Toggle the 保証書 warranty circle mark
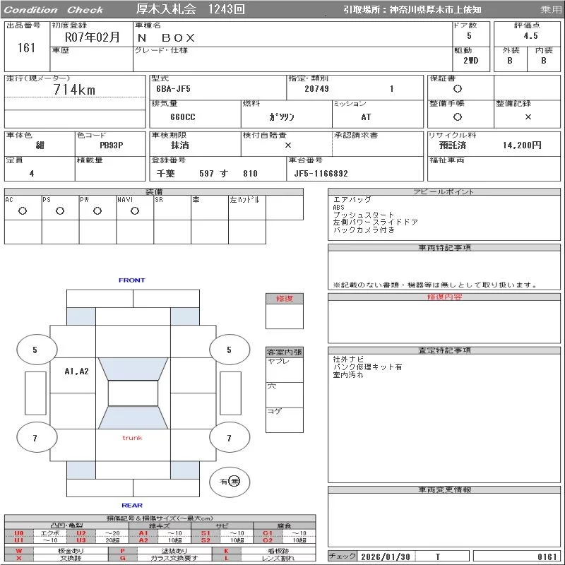565x565 pixels. point(458,89)
